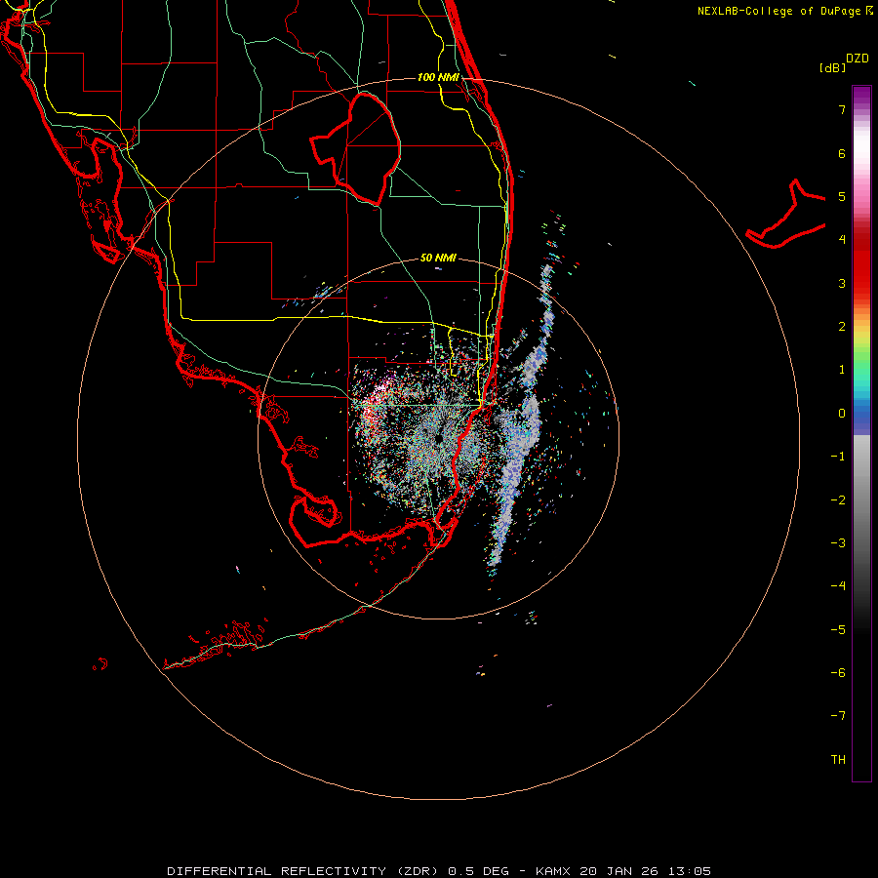Viewport: 878px width, 878px height.
Task: Click the -2 value on the color scale
Action: [838, 500]
